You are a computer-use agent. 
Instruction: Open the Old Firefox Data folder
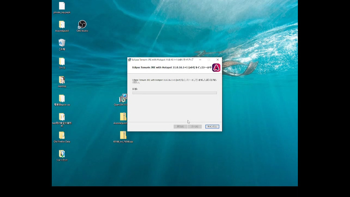click(x=62, y=135)
